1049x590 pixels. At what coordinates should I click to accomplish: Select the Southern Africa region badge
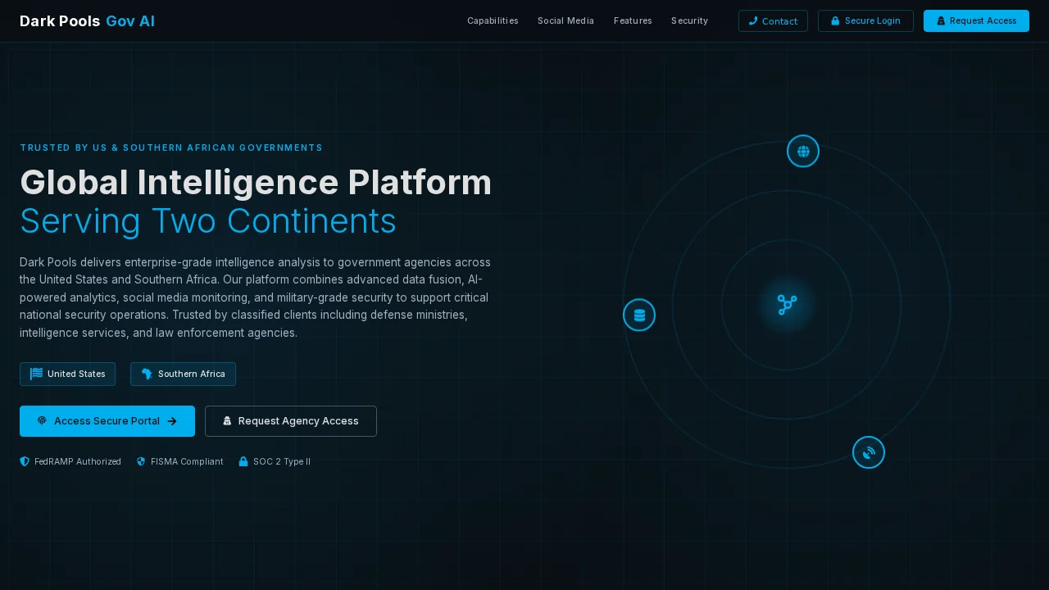(x=183, y=374)
